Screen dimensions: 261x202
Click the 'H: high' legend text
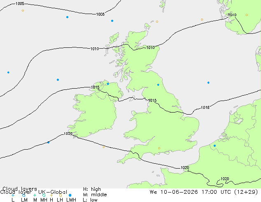(92, 189)
